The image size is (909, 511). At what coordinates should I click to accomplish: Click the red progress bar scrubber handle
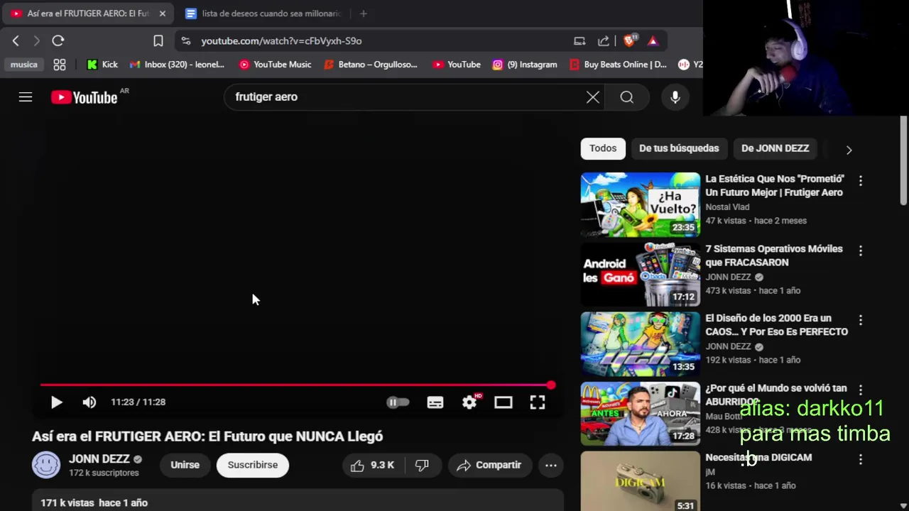[x=551, y=385]
